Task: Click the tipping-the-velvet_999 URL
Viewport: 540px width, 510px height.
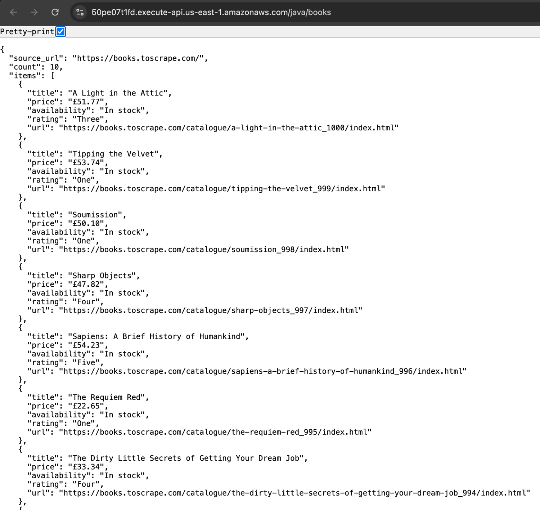Action: coord(222,189)
